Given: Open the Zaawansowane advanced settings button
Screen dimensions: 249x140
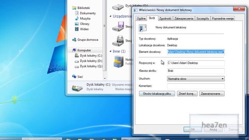Looking at the screenshot, I should (x=212, y=94).
